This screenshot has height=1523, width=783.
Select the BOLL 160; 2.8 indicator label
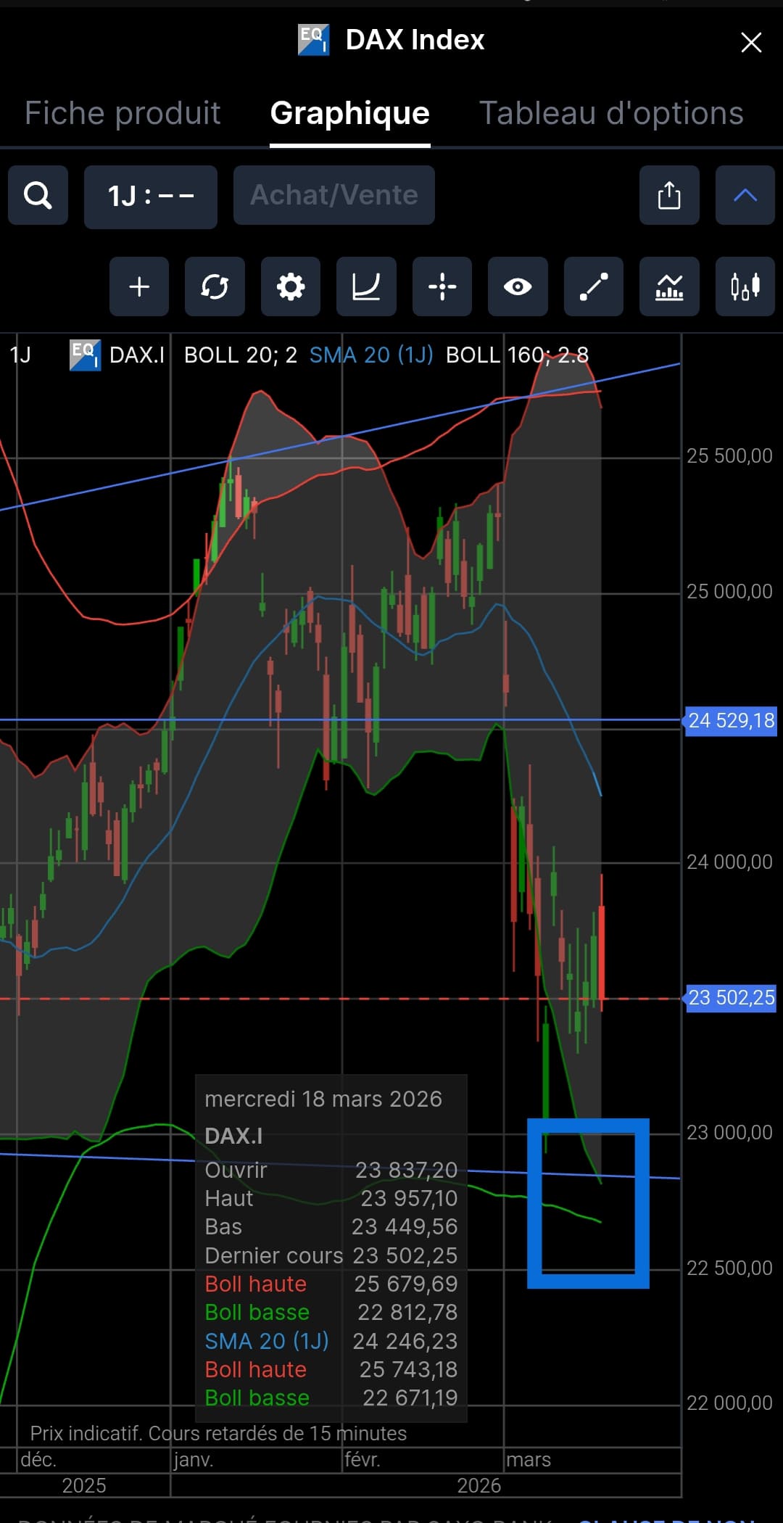(517, 355)
